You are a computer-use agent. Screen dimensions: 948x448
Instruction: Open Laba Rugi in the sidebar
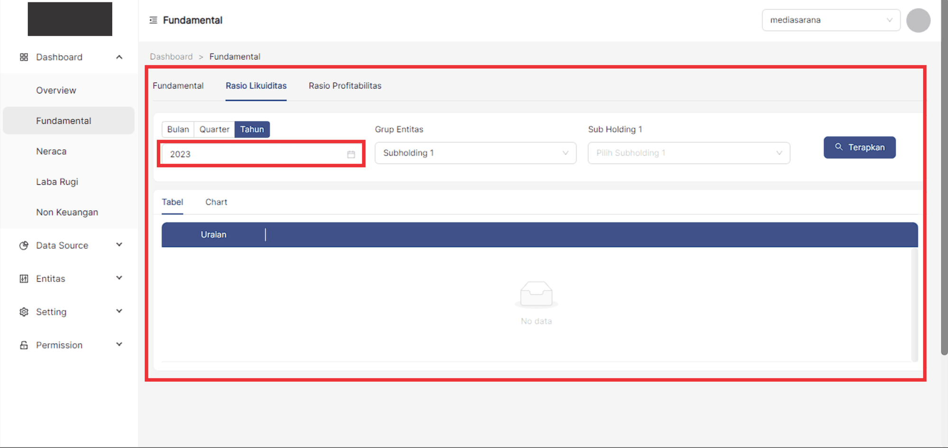57,182
